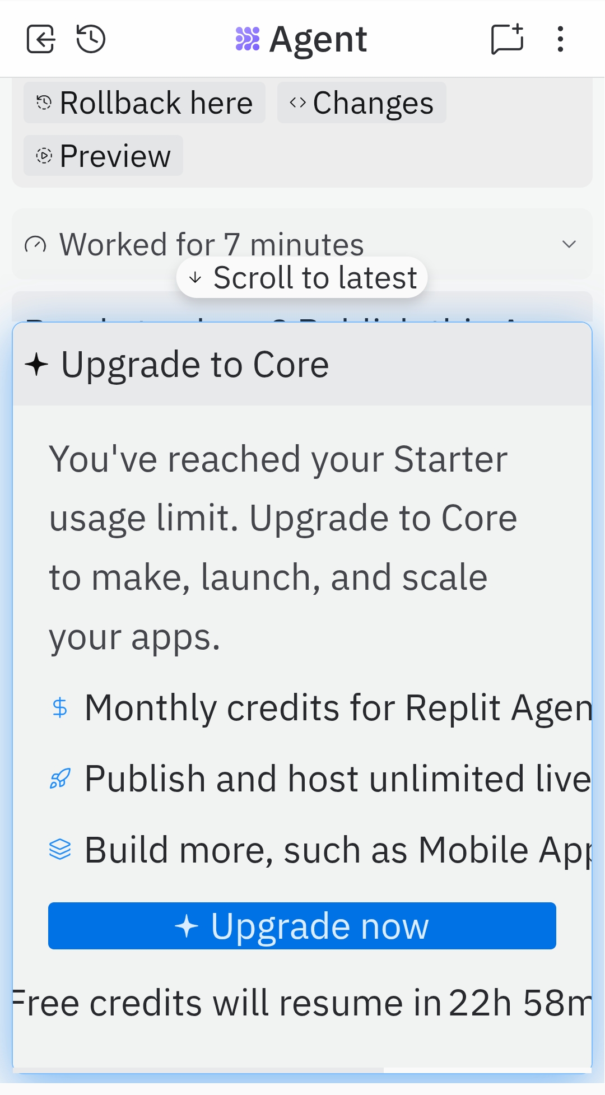This screenshot has width=605, height=1095.
Task: Click the Agent title text
Action: (318, 39)
